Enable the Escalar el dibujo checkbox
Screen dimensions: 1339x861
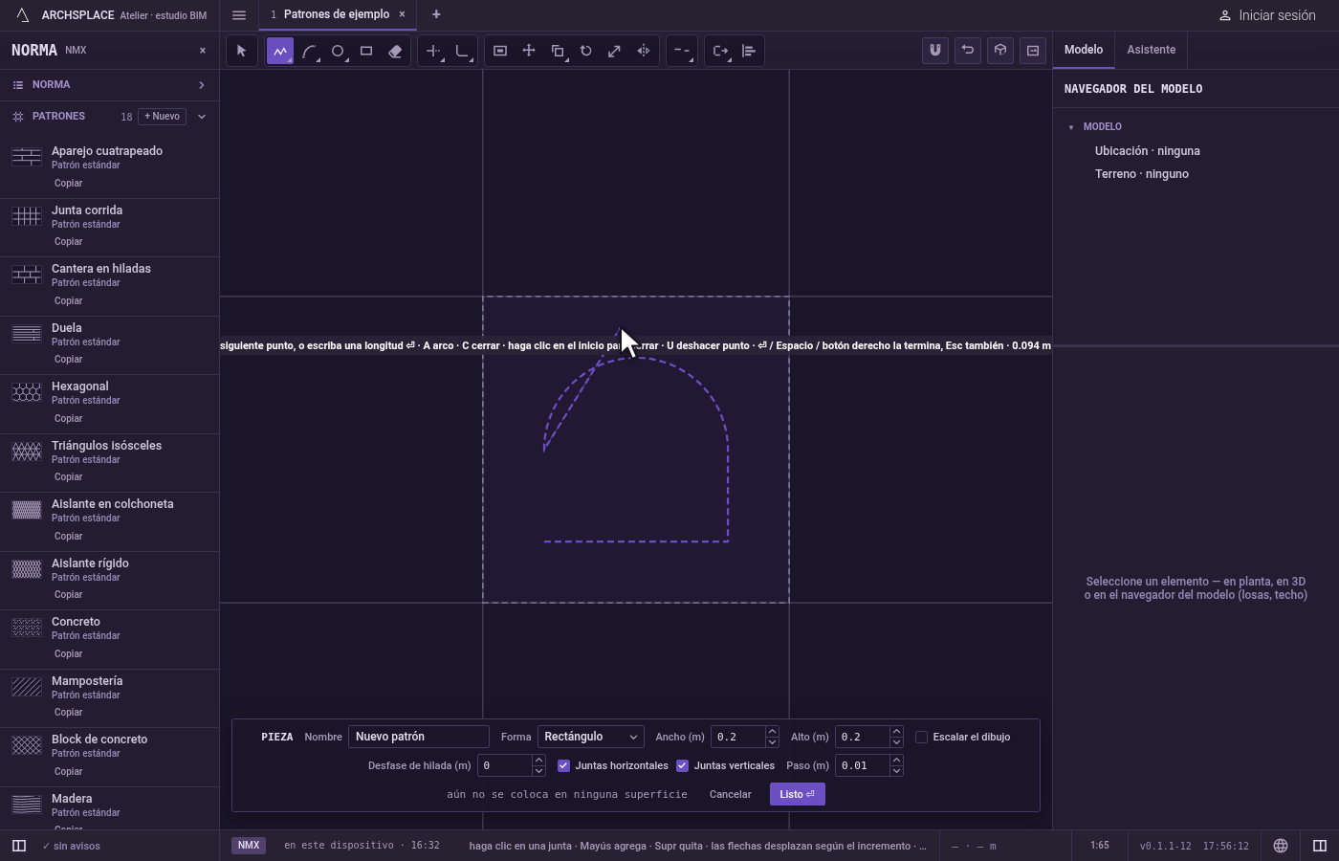tap(922, 737)
